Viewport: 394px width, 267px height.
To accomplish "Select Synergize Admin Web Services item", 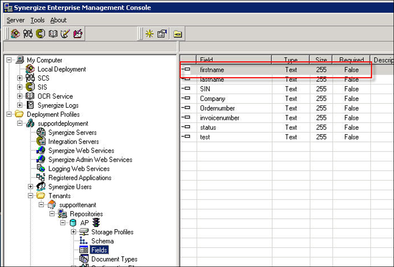I will pyautogui.click(x=90, y=160).
